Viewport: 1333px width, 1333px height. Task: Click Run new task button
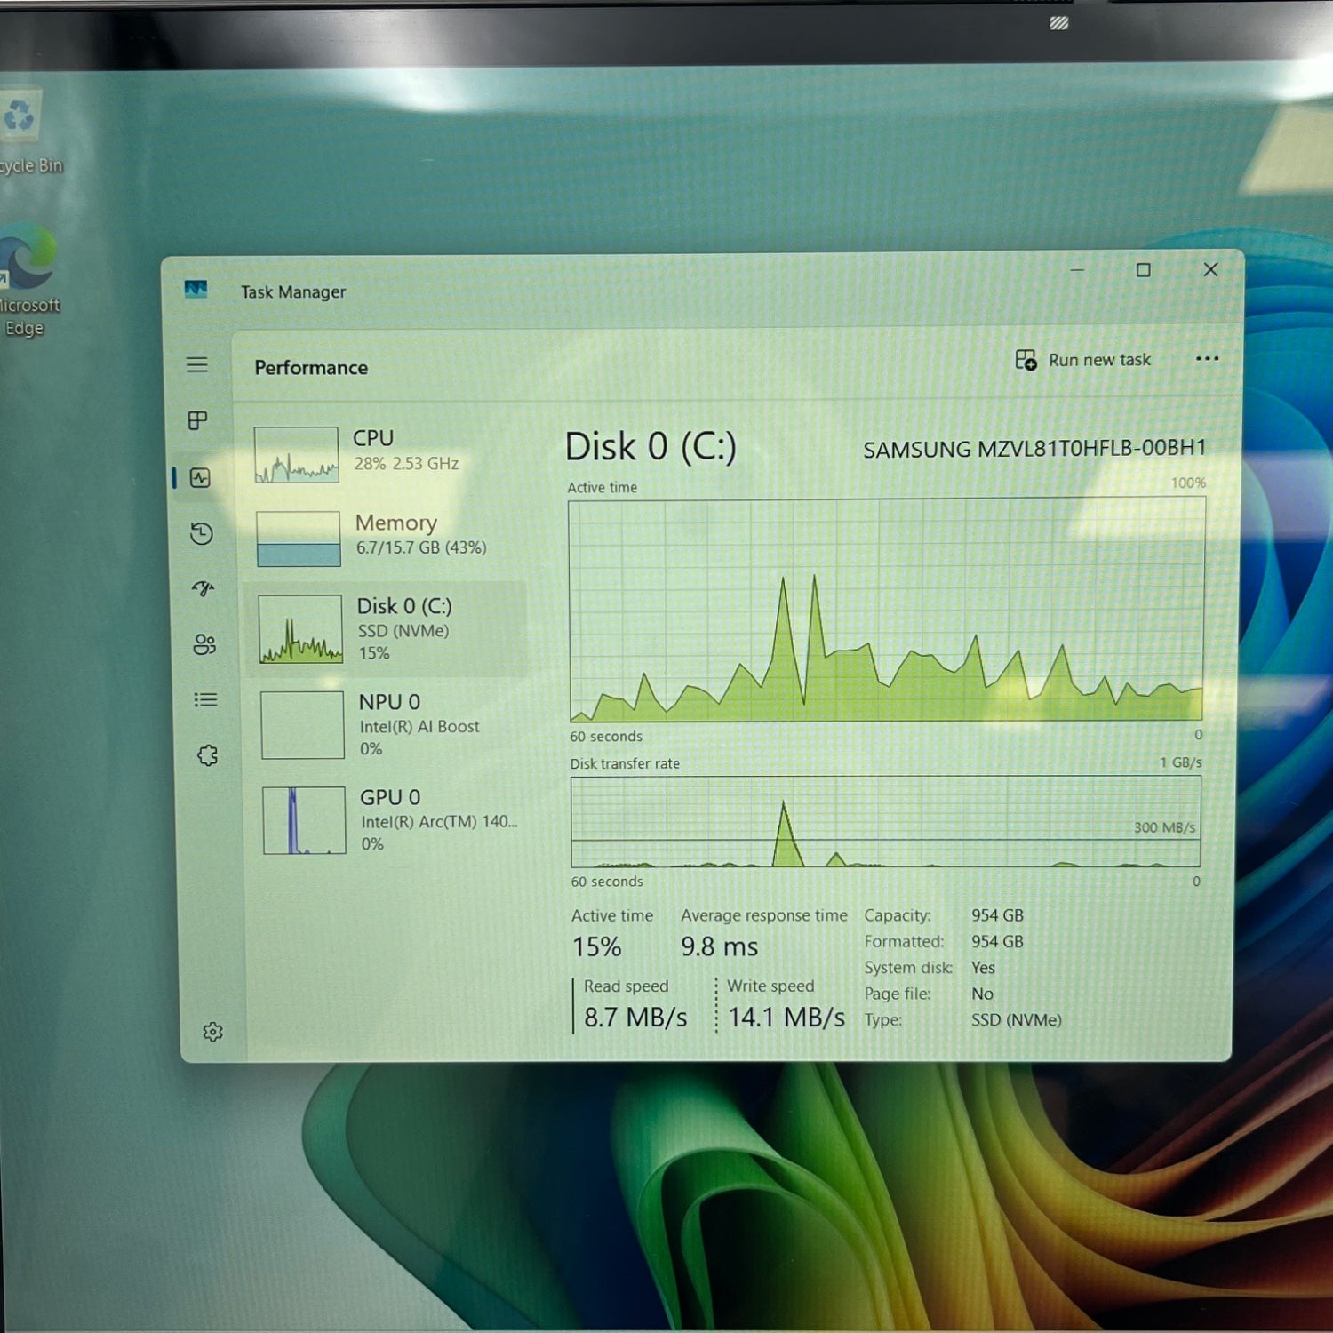1083,360
